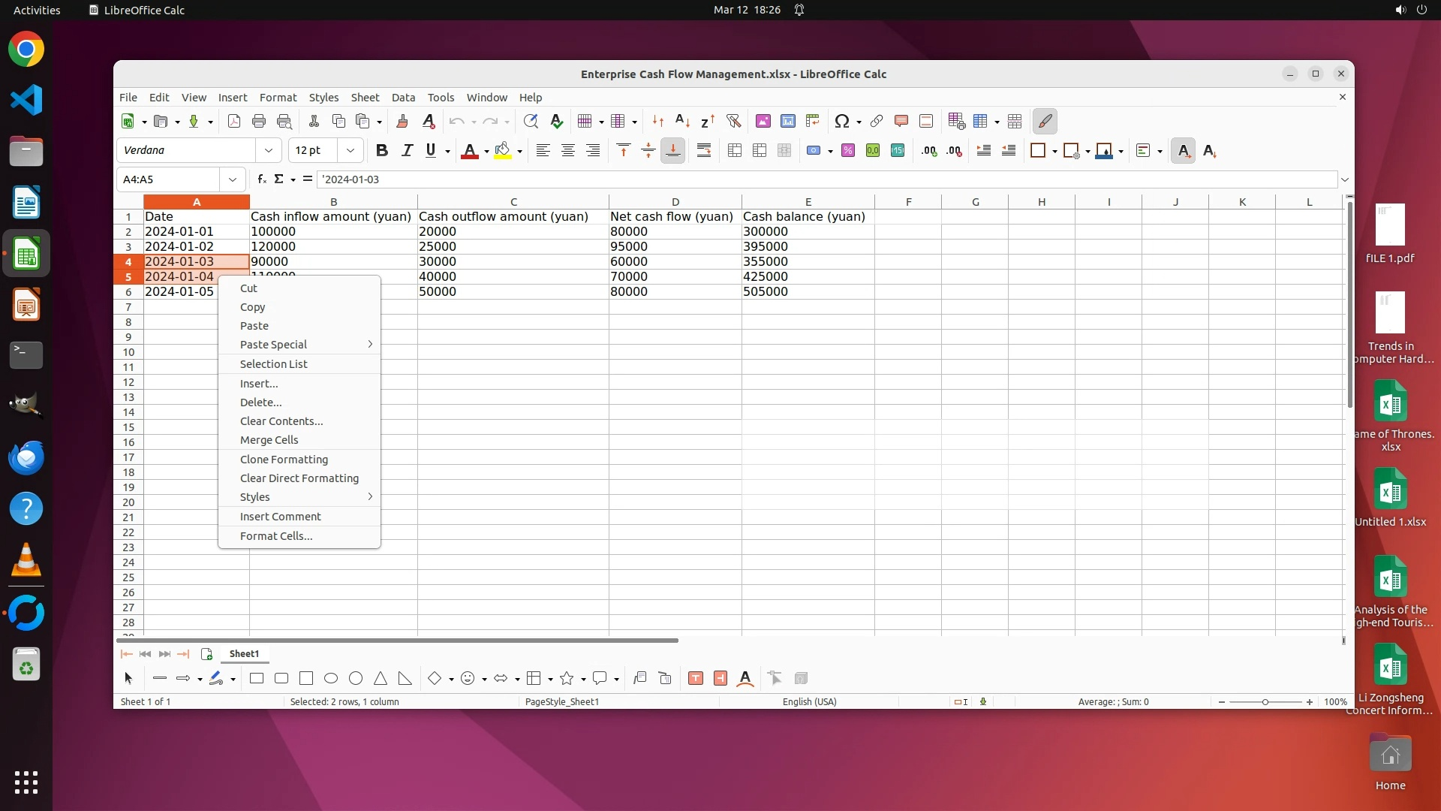Select Format Cells... in context menu
Viewport: 1441px width, 811px height.
[x=275, y=536]
